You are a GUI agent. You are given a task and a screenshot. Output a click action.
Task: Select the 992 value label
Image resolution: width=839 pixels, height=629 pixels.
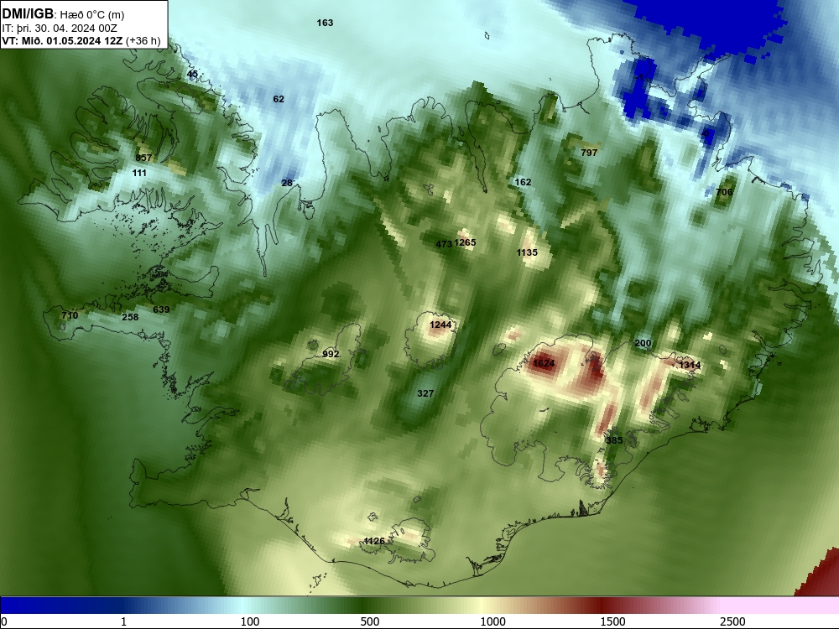pyautogui.click(x=331, y=354)
